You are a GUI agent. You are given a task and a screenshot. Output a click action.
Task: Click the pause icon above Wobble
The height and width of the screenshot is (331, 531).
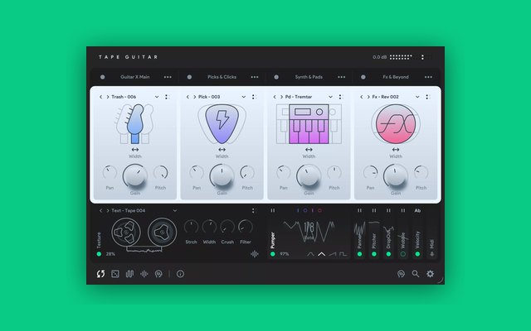(x=403, y=210)
